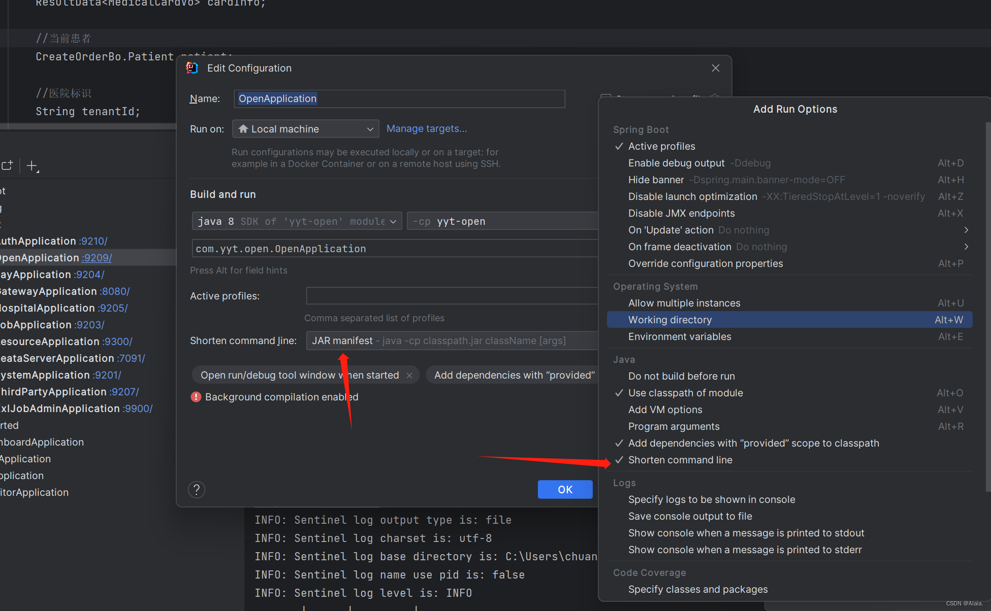This screenshot has height=611, width=991.
Task: Select Specify logs to be shown in console
Action: 789,499
